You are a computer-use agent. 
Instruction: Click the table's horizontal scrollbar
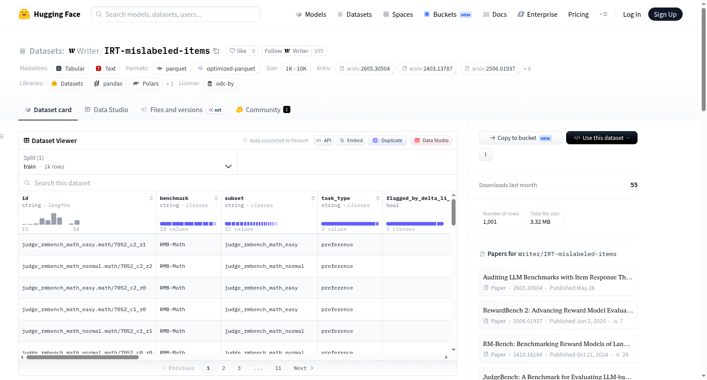83,357
